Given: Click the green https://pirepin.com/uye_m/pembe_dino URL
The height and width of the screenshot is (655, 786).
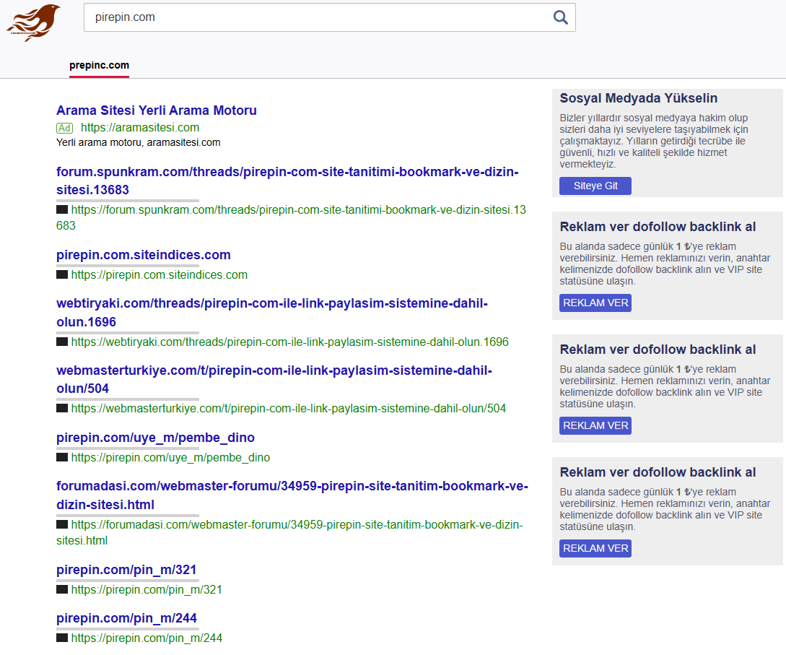Looking at the screenshot, I should tap(170, 457).
